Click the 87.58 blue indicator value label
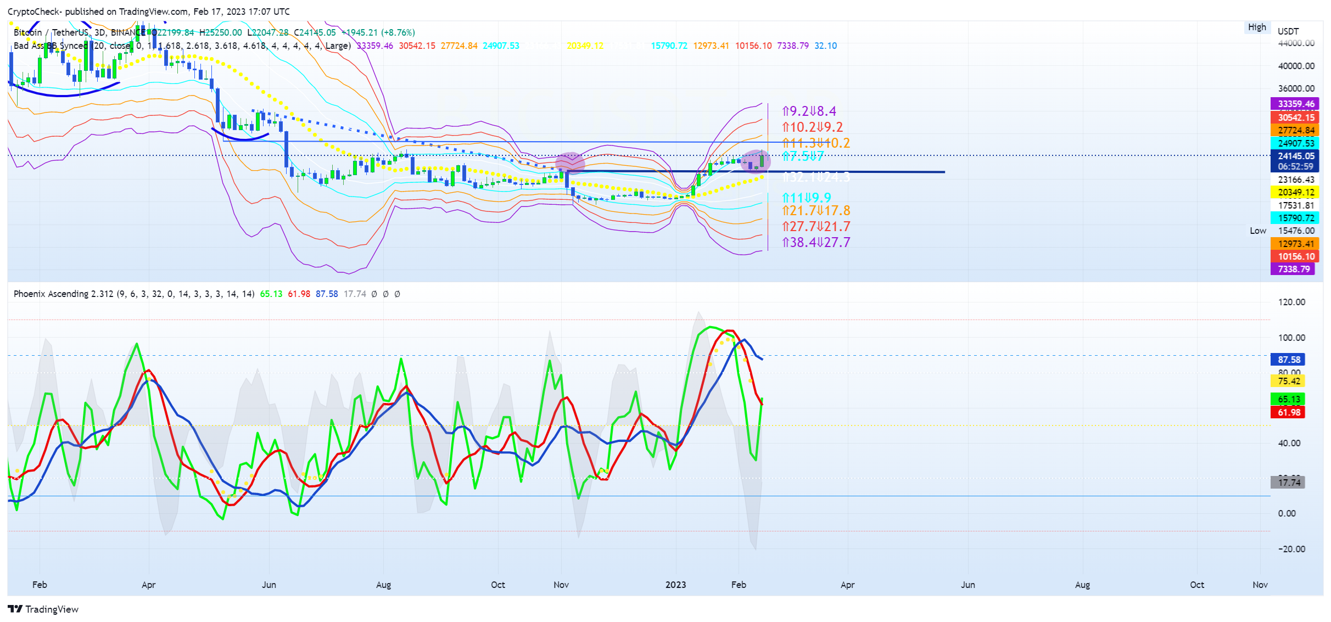1331x622 pixels. 1288,360
